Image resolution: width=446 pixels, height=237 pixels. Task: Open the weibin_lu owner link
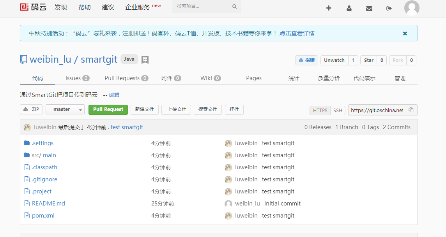(x=50, y=60)
